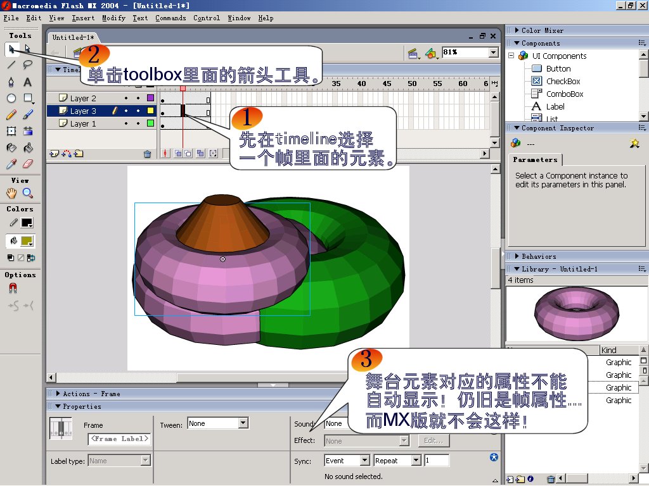
Task: Click the Edit Symbols icon
Action: tap(431, 54)
